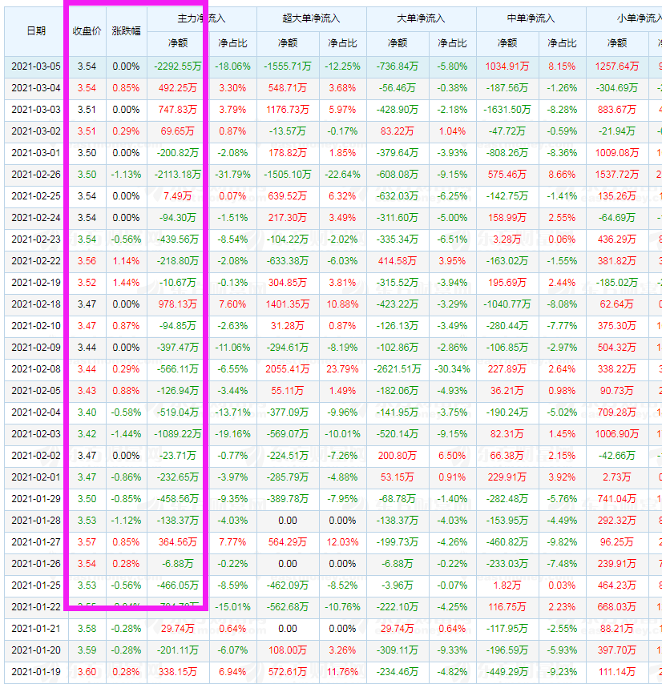Click the 日期 column header

(x=36, y=30)
